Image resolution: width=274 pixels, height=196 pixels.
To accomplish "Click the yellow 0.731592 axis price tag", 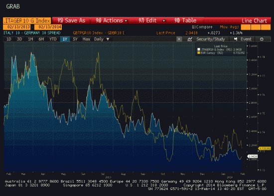I will tap(265, 149).
